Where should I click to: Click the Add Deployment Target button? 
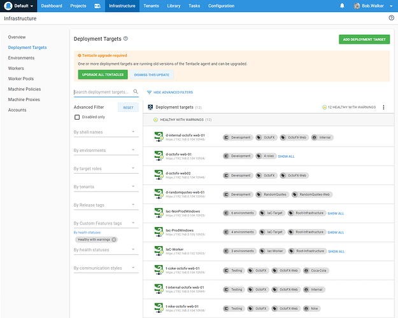[364, 39]
